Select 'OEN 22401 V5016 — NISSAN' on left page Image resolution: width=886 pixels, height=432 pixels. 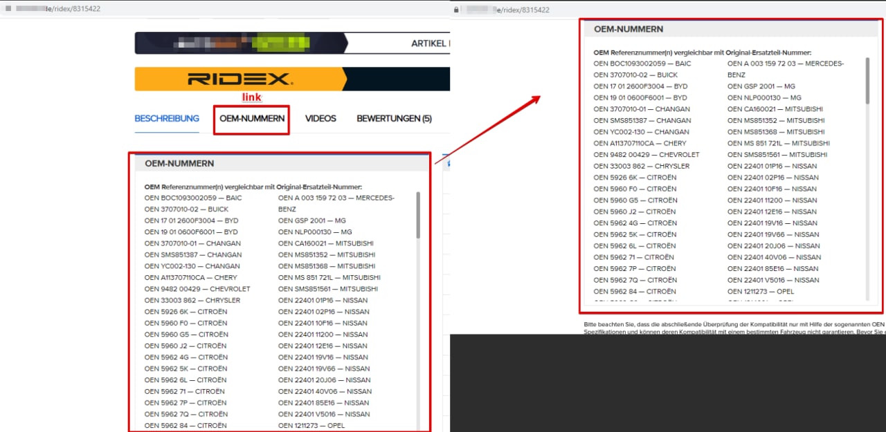coord(324,414)
